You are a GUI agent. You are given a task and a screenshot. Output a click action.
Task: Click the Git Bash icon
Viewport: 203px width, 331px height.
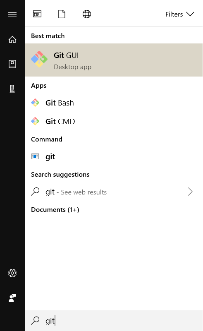click(x=35, y=103)
